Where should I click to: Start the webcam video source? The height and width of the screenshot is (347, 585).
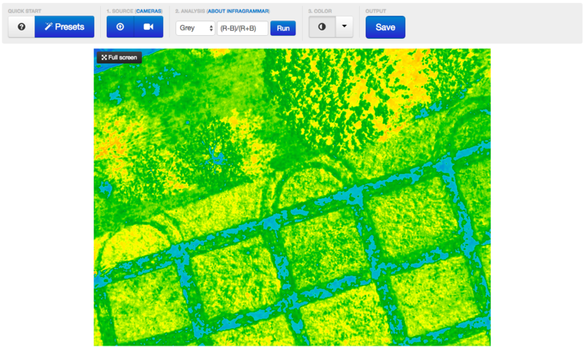tap(148, 27)
